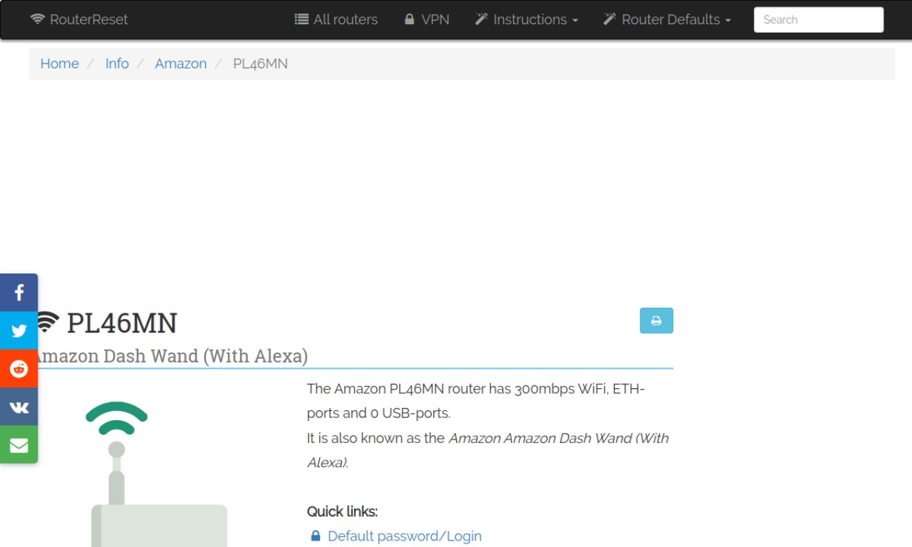Share page via VK icon
Viewport: 912px width, 547px height.
click(19, 407)
